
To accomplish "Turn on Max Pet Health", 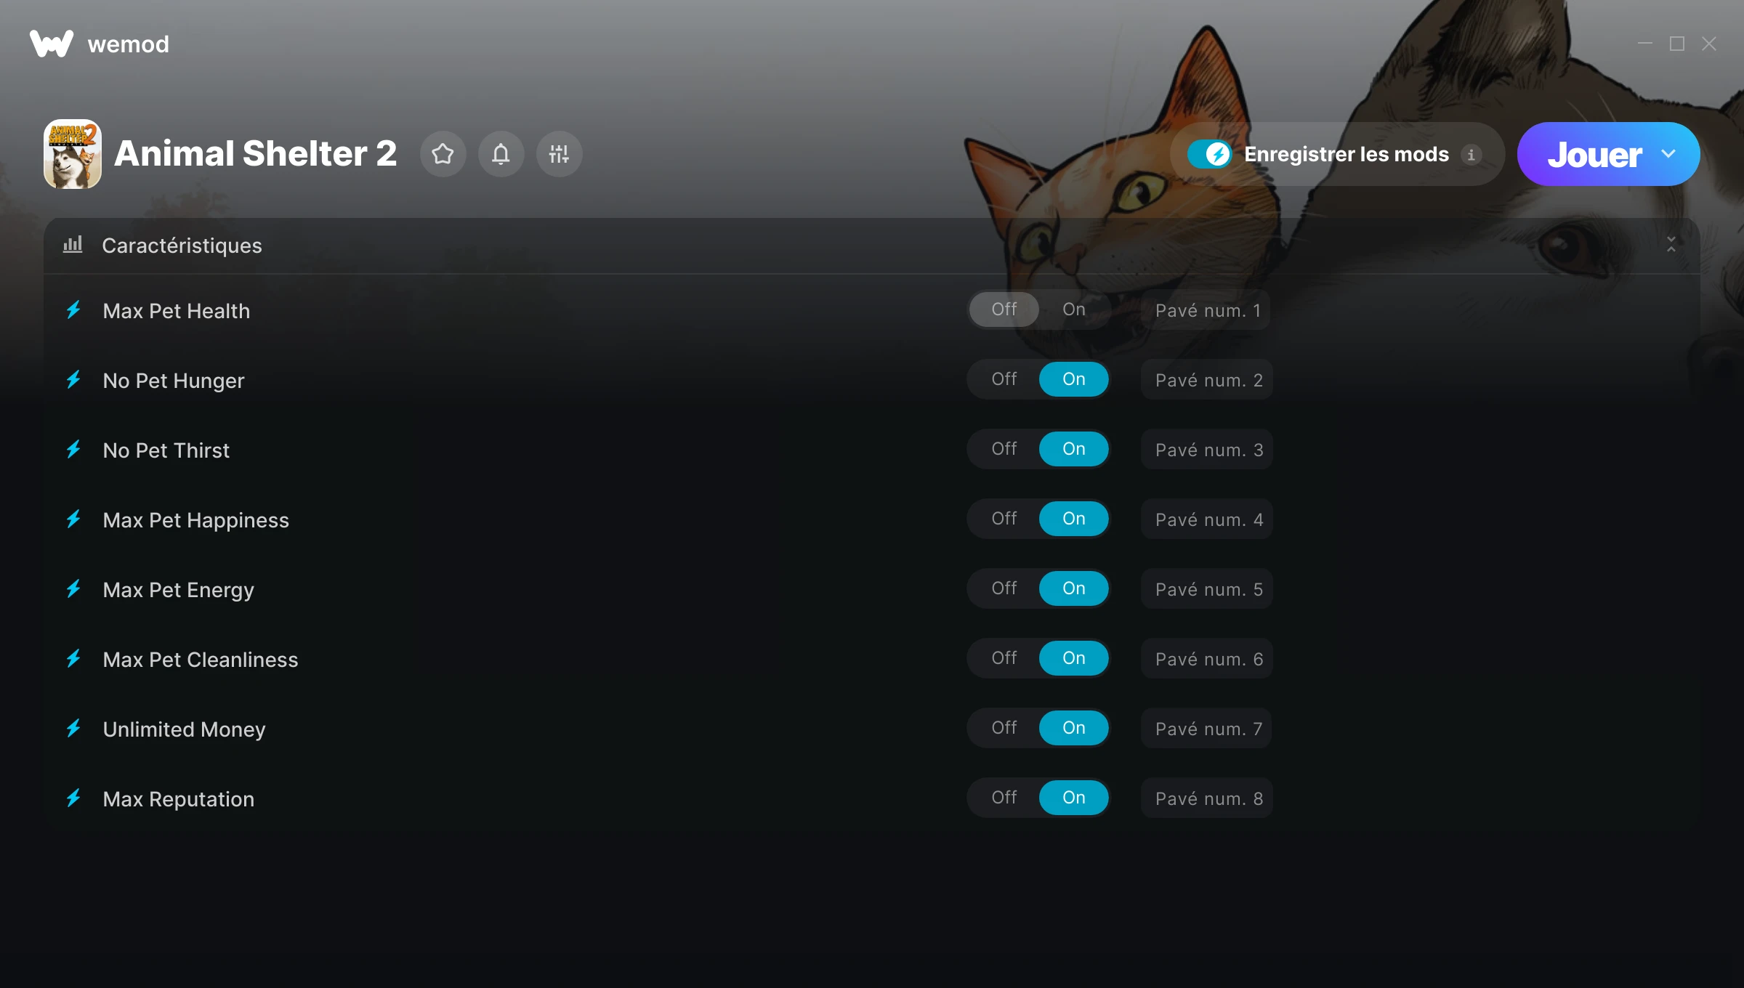I will pos(1073,309).
